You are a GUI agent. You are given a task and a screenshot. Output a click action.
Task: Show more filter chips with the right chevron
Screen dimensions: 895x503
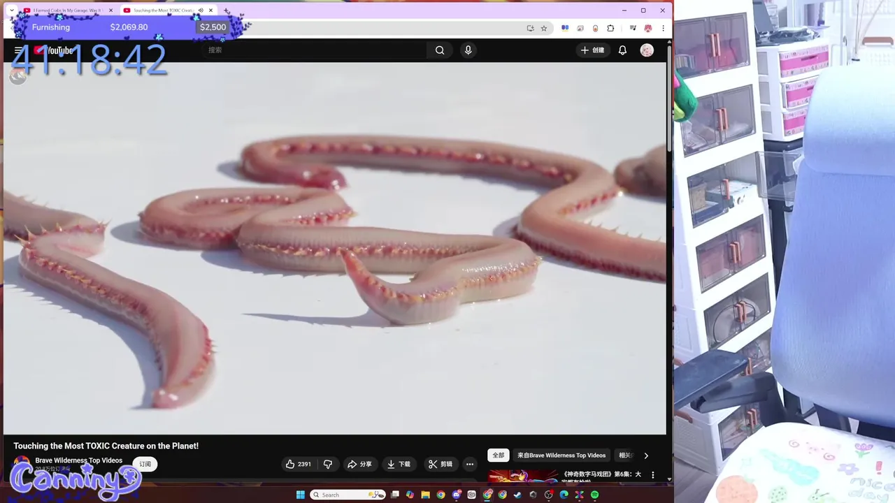(646, 455)
